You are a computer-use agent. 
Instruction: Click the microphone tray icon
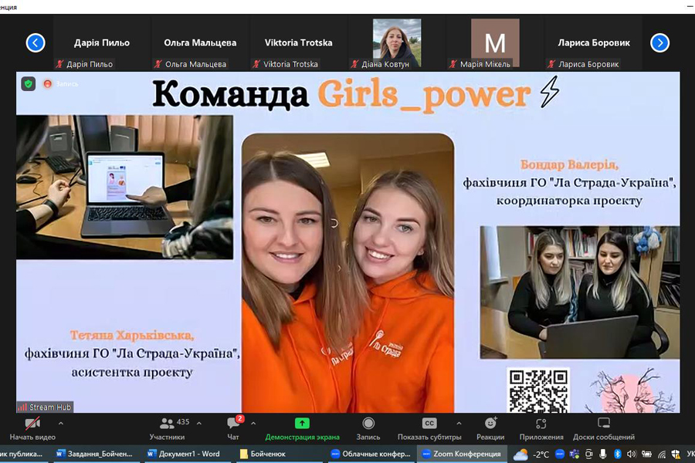[603, 455]
